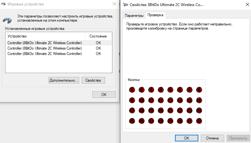Click button indicator 31
The image size is (251, 143).
[x=190, y=121]
